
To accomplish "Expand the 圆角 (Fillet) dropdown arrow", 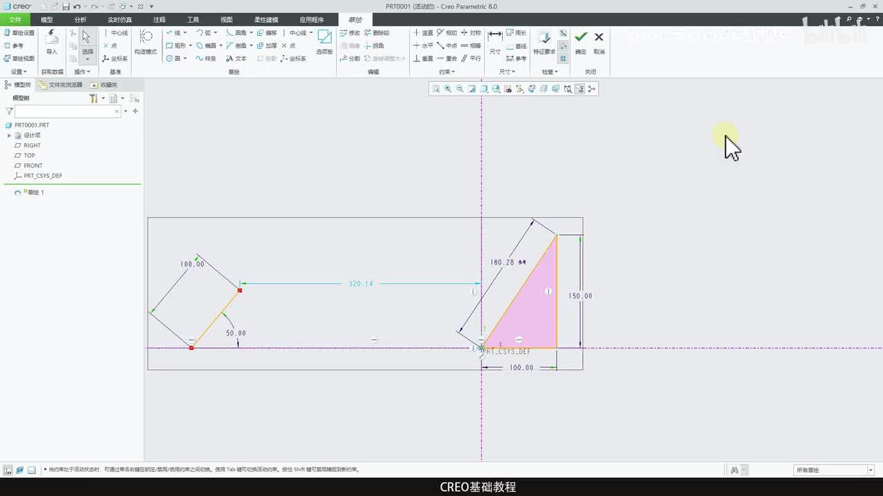I will pyautogui.click(x=251, y=32).
